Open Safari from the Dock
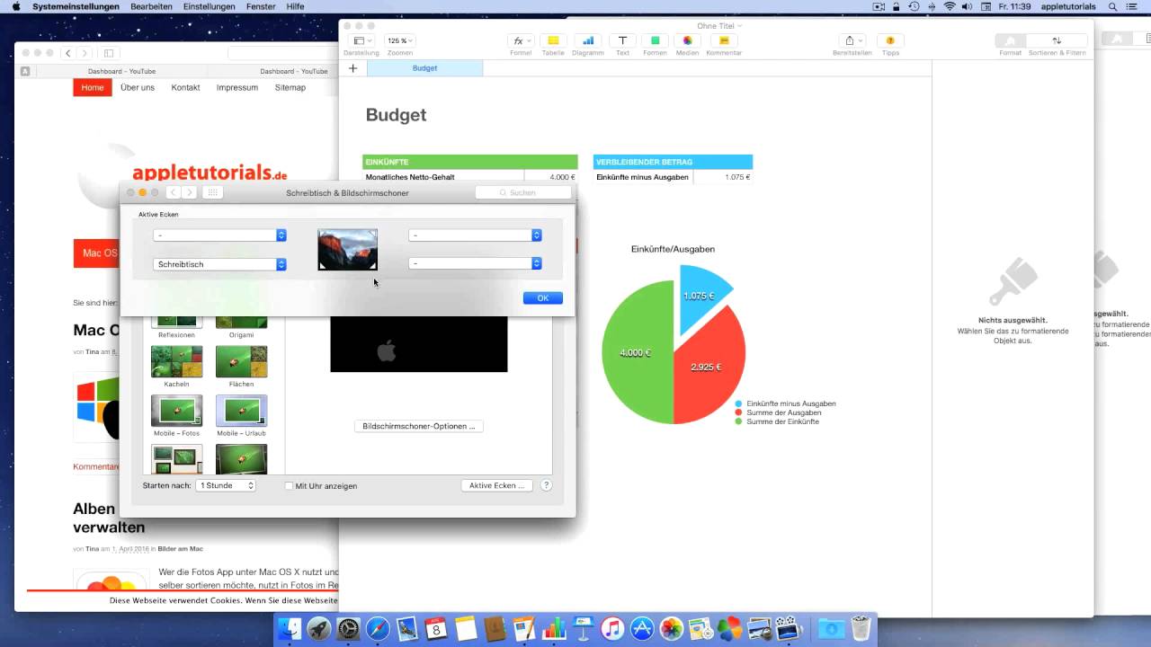 coord(378,628)
